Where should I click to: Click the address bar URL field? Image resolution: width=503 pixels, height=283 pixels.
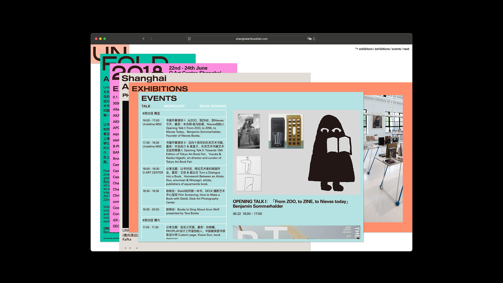[251, 39]
